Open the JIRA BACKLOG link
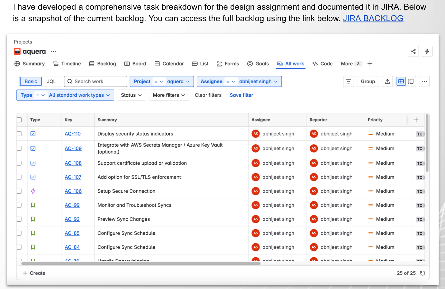The height and width of the screenshot is (289, 445). pos(373,18)
